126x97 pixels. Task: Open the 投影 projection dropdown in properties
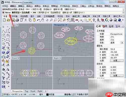[x=122, y=43]
